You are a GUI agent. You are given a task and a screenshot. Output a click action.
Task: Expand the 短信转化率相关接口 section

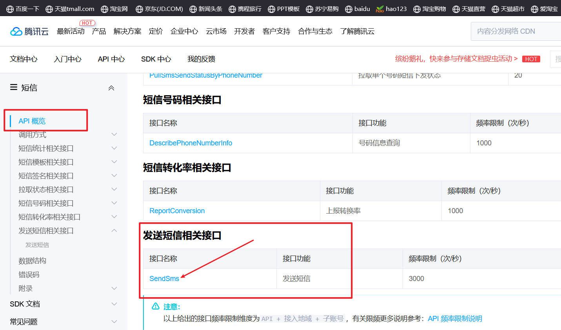click(x=114, y=217)
